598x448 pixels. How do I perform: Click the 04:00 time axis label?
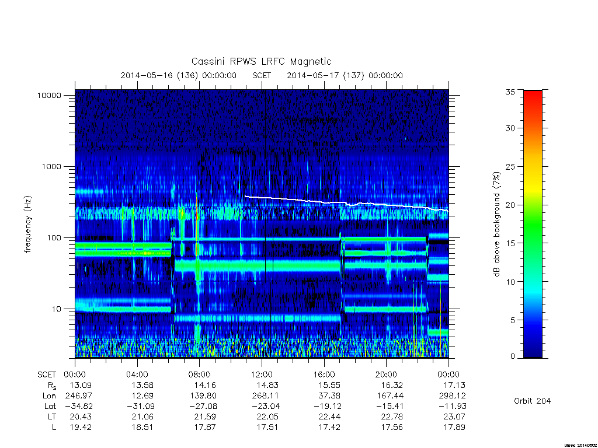(137, 374)
